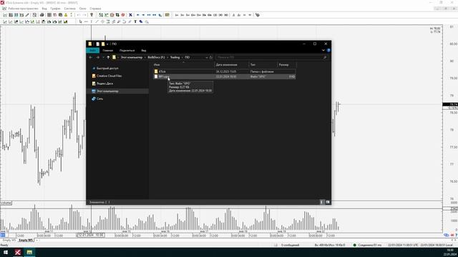Click the redo arrow in XTick toolbar
458x257 pixels.
point(84,15)
